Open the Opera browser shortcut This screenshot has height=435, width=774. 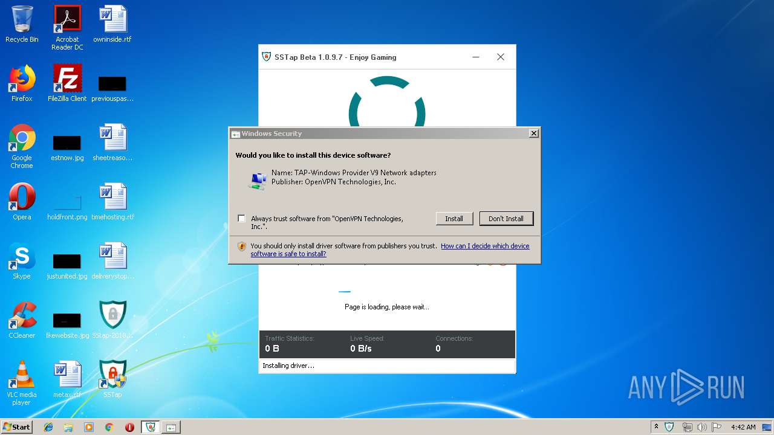click(x=22, y=202)
